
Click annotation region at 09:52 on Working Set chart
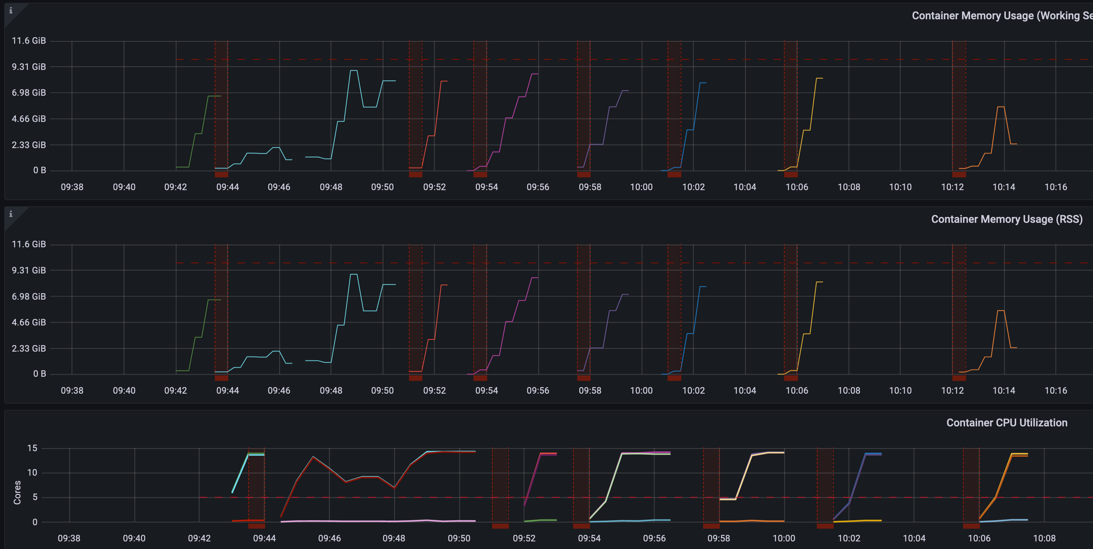[415, 106]
